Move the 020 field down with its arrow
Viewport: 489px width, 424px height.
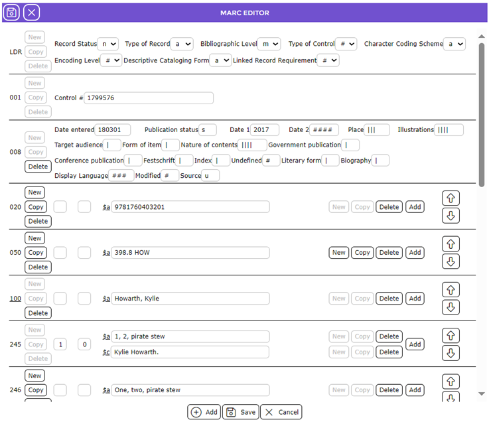tap(451, 216)
